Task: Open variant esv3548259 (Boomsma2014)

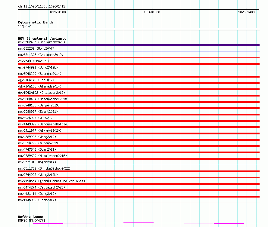Action: coord(40,74)
